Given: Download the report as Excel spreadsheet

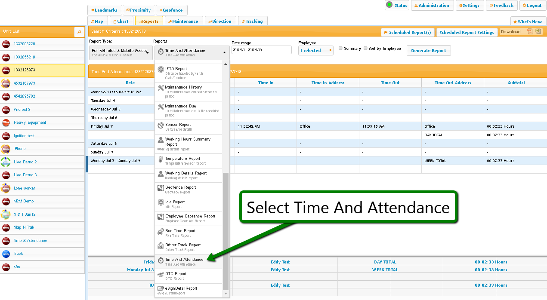Looking at the screenshot, I should pos(538,31).
